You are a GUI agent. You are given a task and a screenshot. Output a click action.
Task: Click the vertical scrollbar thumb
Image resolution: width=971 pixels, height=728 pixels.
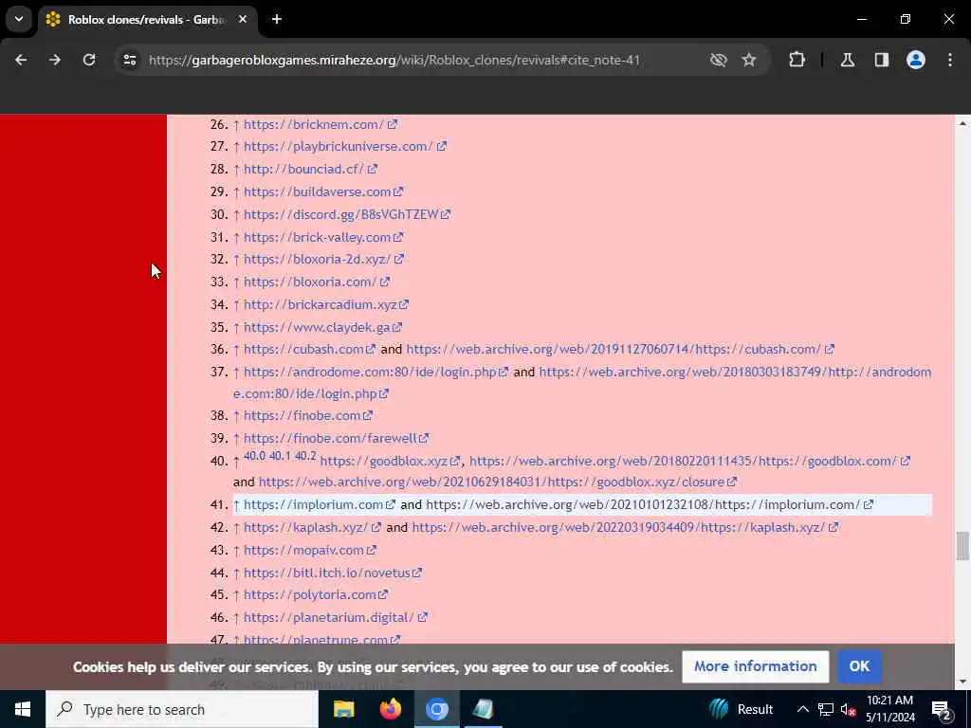pos(962,545)
